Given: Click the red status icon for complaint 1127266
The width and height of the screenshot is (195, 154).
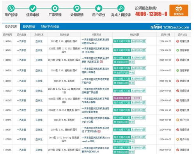Looking at the screenshot, I should (177, 150).
